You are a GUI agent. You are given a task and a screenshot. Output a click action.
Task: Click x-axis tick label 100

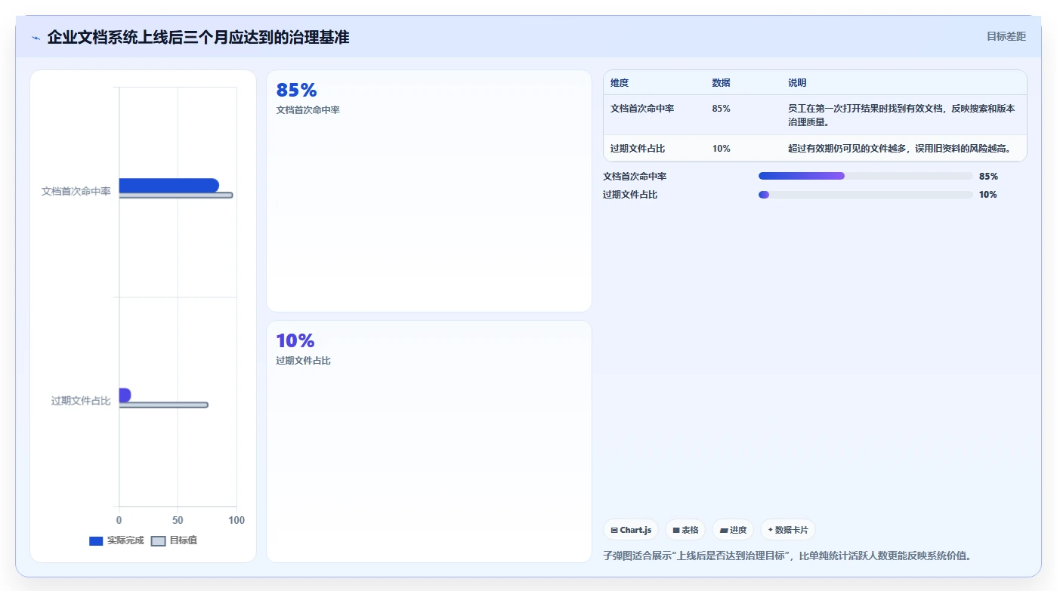click(x=236, y=521)
